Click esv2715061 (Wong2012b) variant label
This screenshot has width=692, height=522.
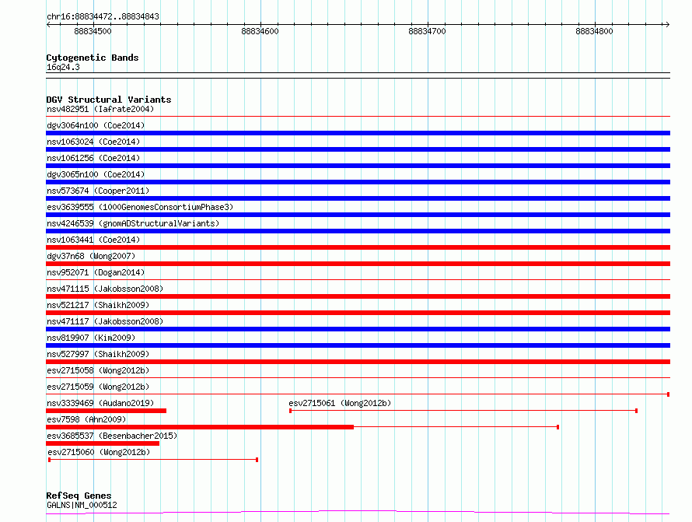340,403
